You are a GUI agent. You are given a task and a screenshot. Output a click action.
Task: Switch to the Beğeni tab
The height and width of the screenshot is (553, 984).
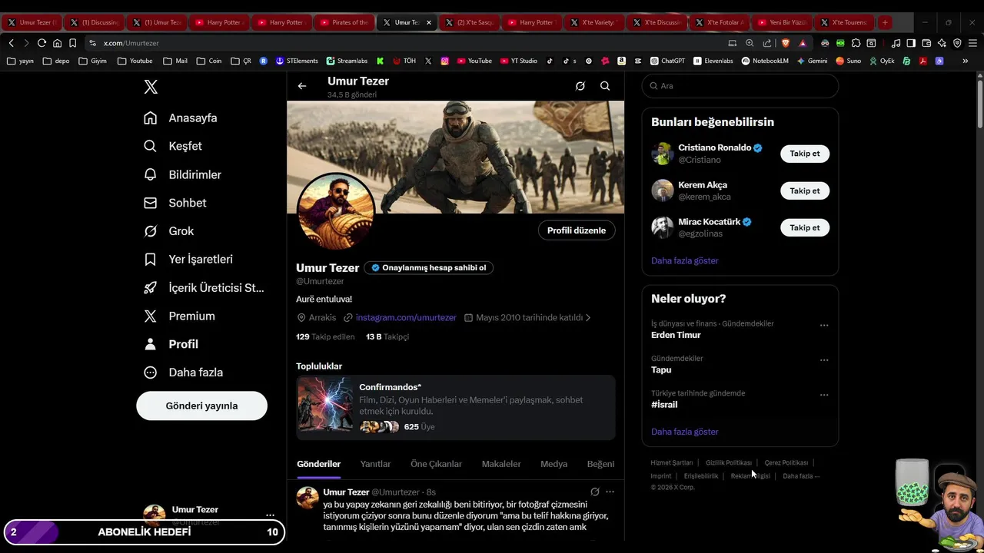pos(600,464)
